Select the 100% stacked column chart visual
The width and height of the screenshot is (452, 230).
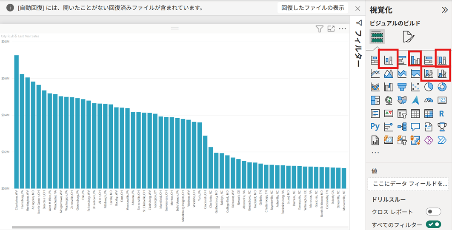442,60
